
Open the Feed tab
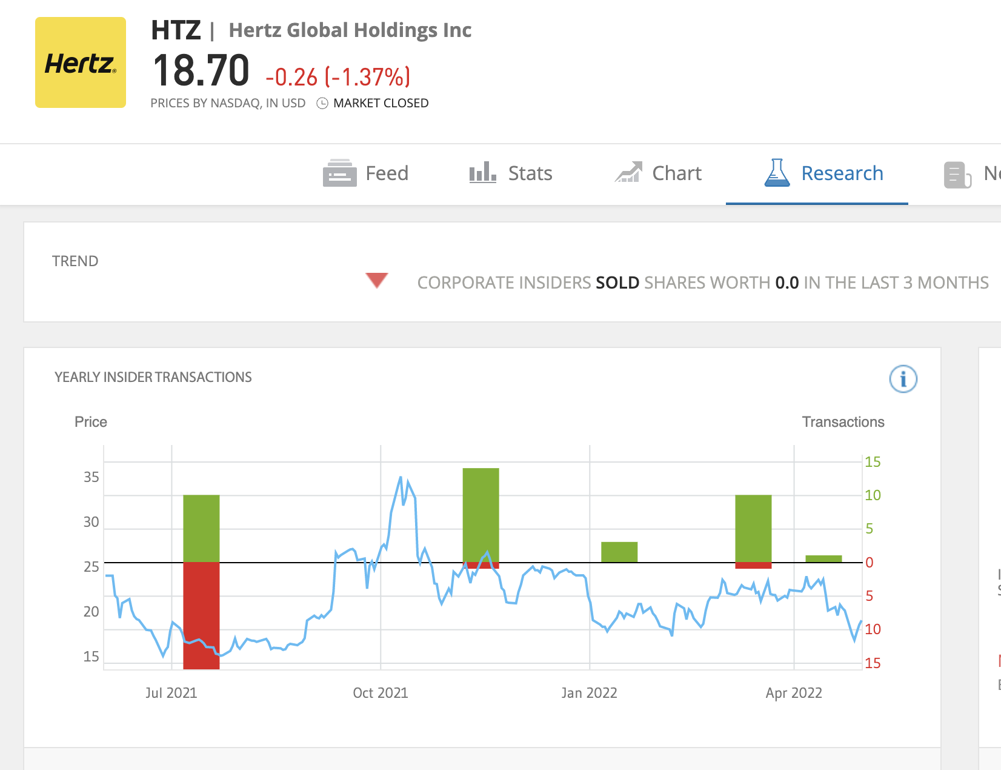[366, 173]
